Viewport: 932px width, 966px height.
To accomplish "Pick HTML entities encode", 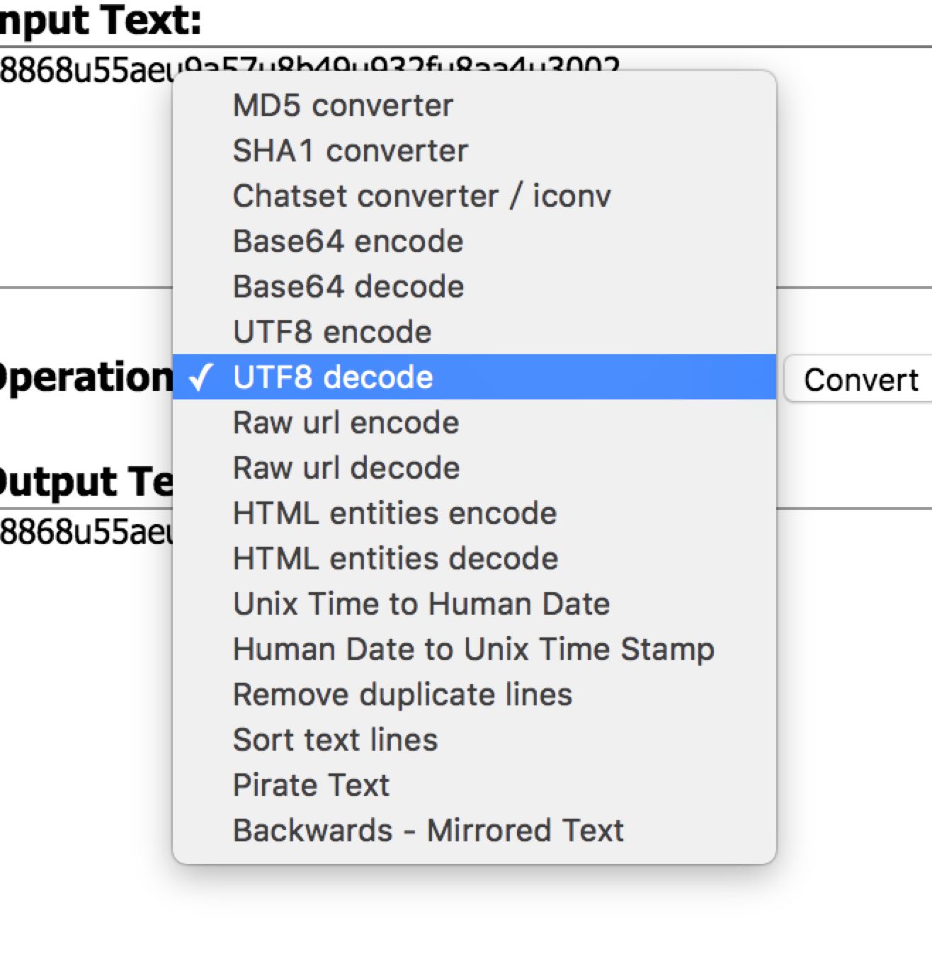I will 395,513.
